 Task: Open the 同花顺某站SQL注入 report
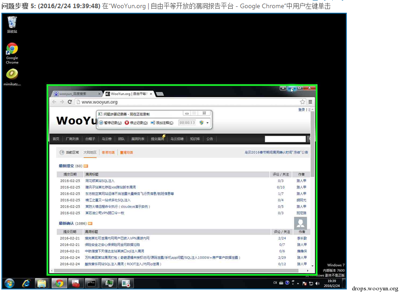[x=100, y=181]
